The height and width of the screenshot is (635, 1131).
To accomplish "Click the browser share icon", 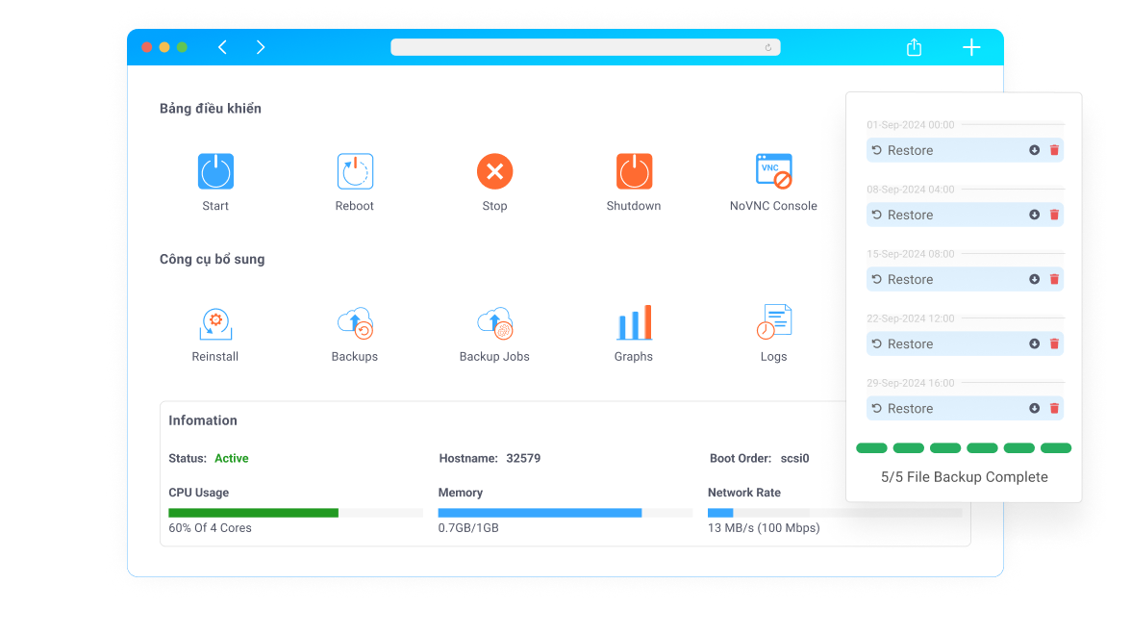I will click(914, 46).
